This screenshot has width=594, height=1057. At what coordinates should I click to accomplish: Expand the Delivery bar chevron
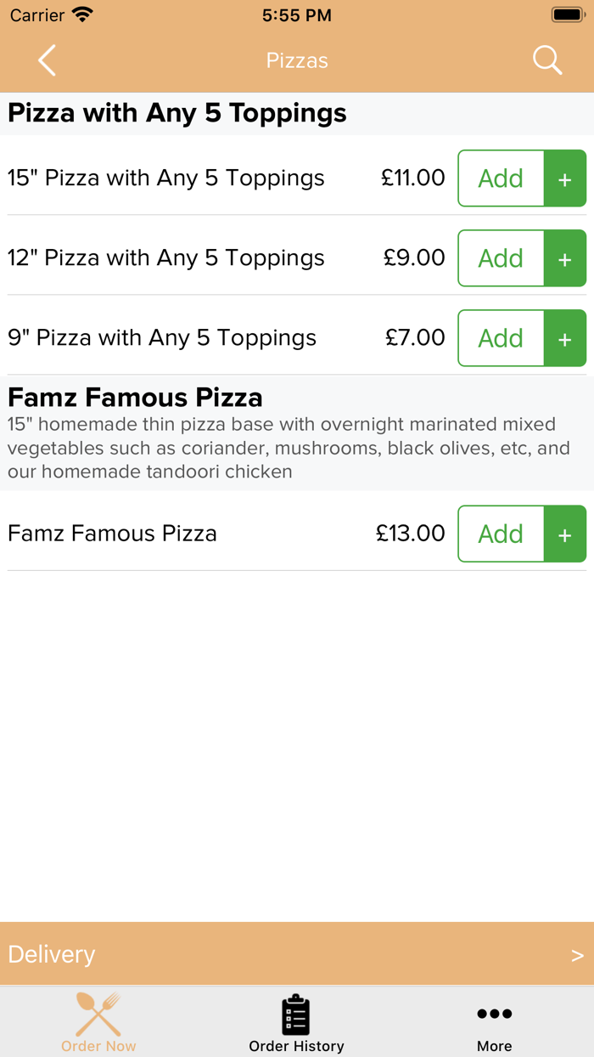click(577, 955)
